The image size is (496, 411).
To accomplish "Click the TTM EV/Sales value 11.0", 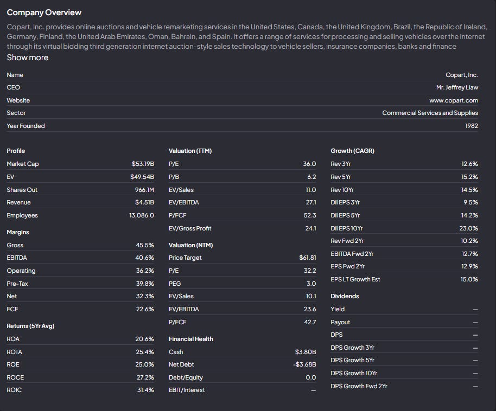I will click(310, 190).
